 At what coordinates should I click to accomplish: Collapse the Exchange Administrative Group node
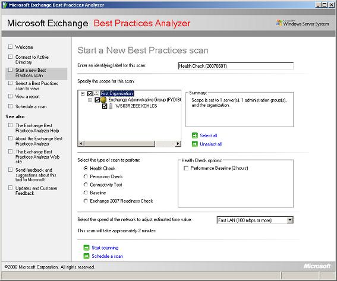[x=90, y=100]
